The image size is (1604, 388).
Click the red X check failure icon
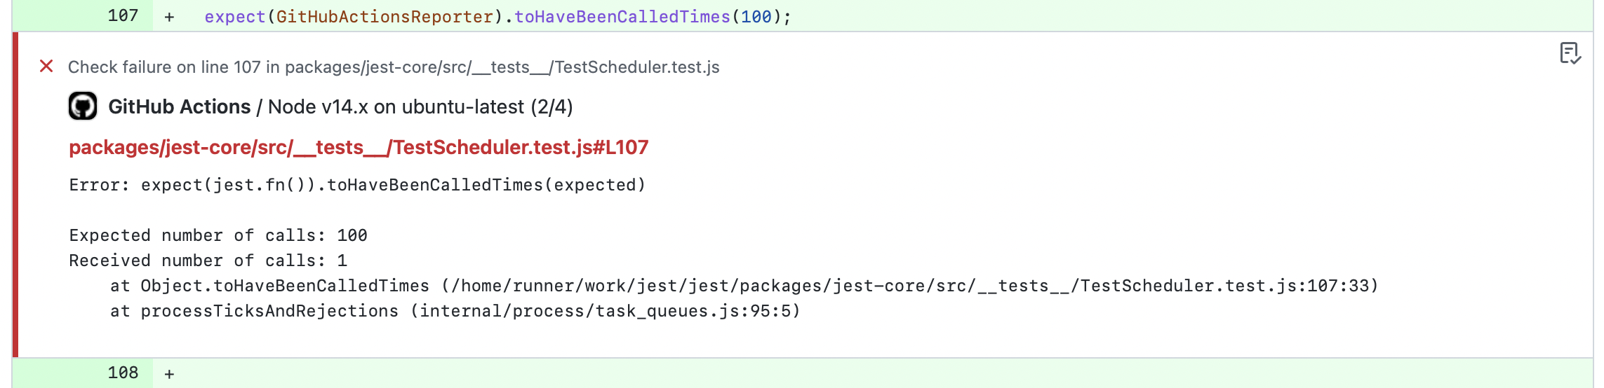coord(46,67)
